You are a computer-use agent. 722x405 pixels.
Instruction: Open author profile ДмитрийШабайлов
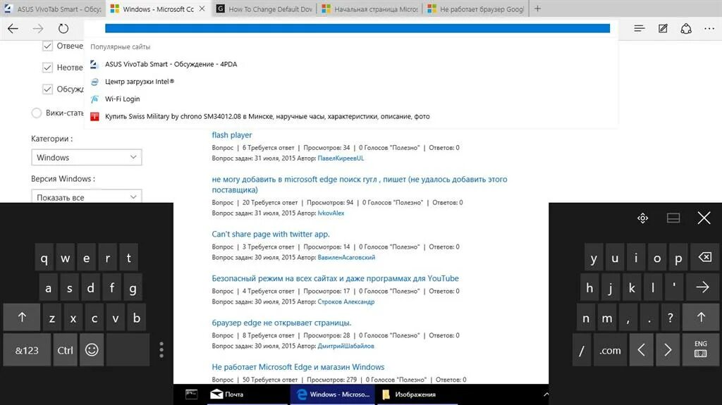[x=345, y=346]
